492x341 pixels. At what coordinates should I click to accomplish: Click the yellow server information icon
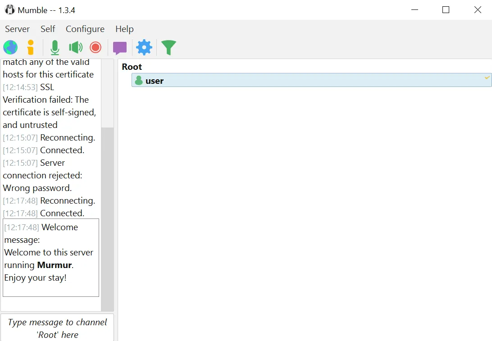31,47
